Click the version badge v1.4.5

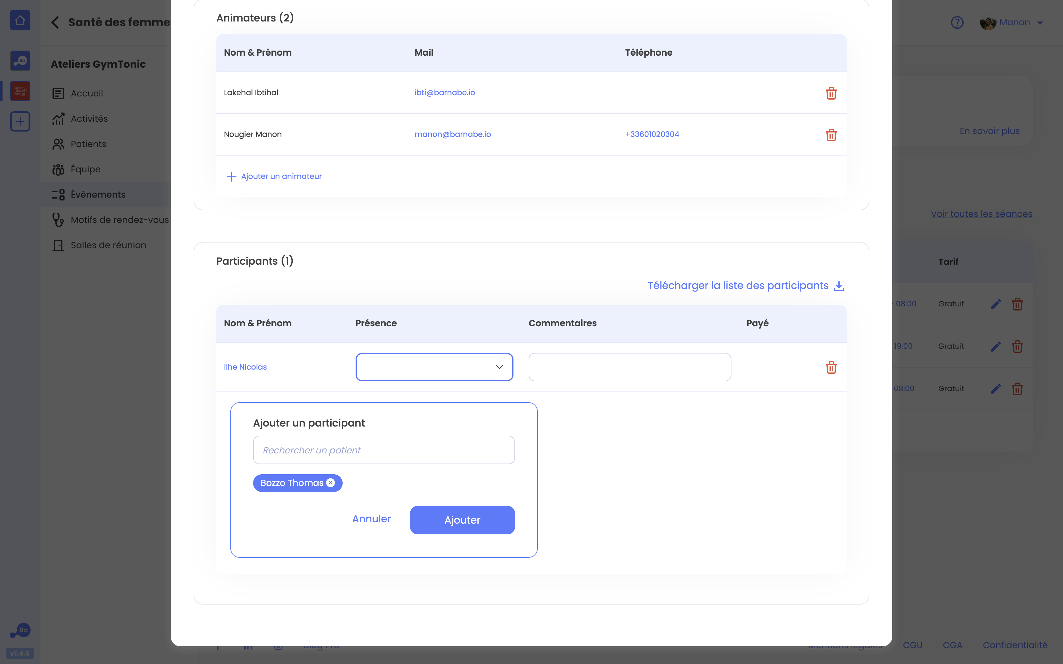(x=20, y=654)
